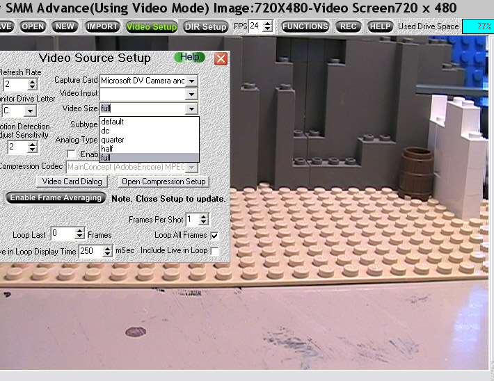
Task: Decrease Live in Loop Display Time
Action: 108,254
